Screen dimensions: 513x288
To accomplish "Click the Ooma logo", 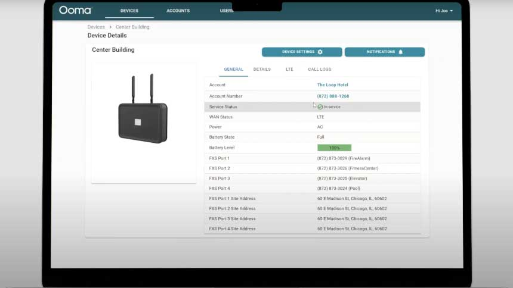I will click(75, 10).
